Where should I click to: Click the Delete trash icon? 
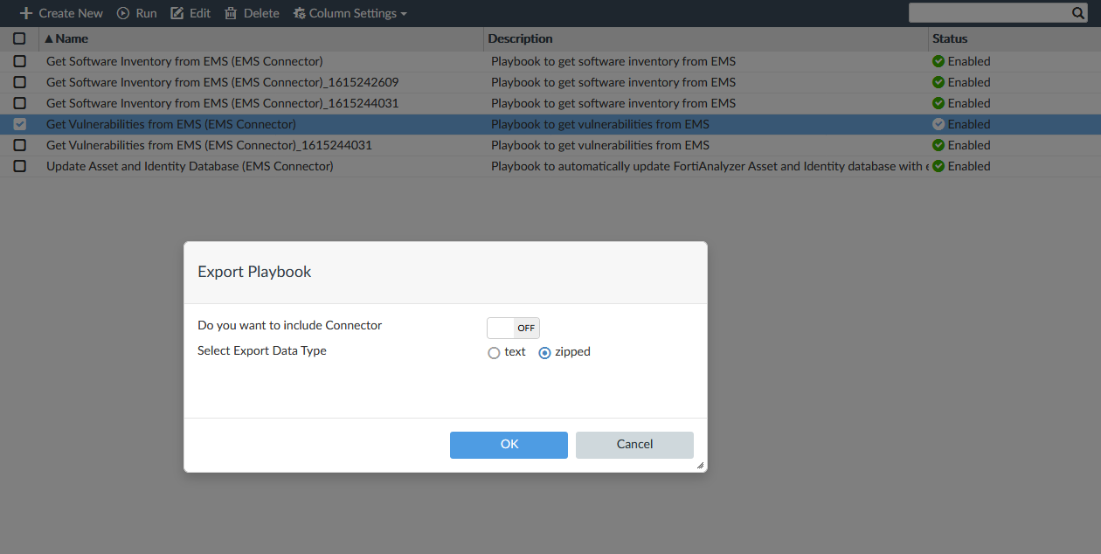[231, 13]
